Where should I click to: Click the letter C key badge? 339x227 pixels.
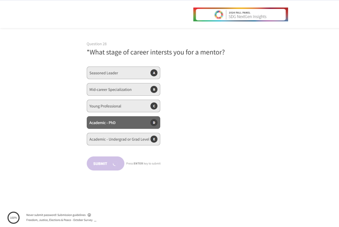tap(154, 106)
